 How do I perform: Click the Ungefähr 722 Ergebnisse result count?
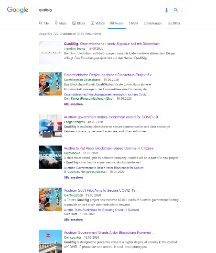tap(70, 34)
